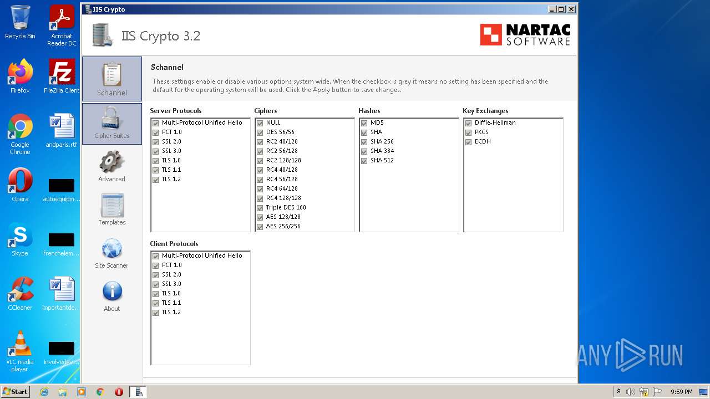
Task: Toggle the Triple DES 168 cipher checkbox
Action: (x=260, y=208)
